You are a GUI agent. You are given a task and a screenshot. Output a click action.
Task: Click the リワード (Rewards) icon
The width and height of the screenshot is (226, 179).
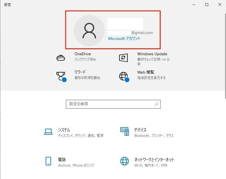coord(61,75)
